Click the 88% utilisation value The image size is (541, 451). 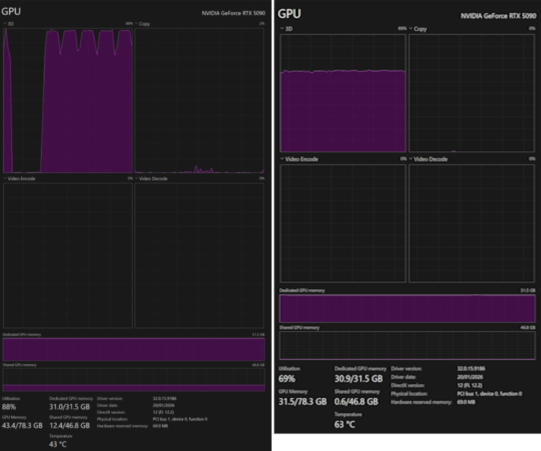(x=9, y=407)
